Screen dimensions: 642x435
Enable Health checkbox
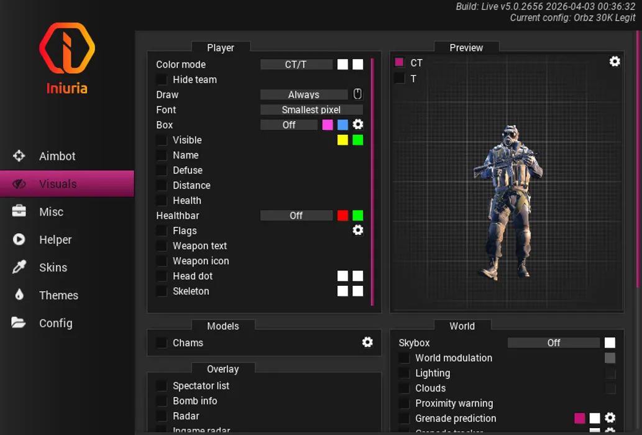pyautogui.click(x=162, y=201)
